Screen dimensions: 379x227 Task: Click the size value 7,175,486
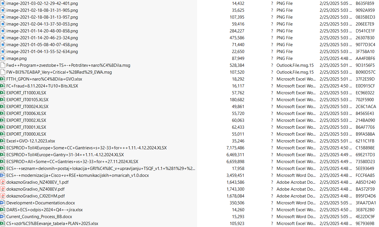coord(235,148)
